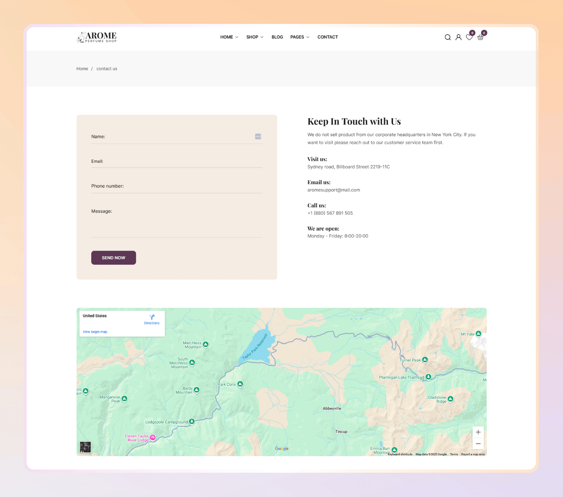The width and height of the screenshot is (563, 497).
Task: Open the Contact menu item
Action: tap(327, 37)
